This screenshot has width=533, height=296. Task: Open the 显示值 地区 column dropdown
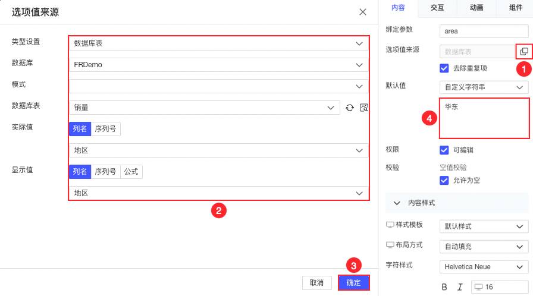(x=218, y=193)
